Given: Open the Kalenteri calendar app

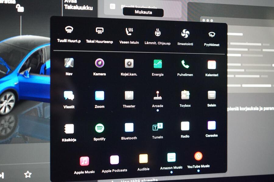Looking at the screenshot, I should click(212, 65).
